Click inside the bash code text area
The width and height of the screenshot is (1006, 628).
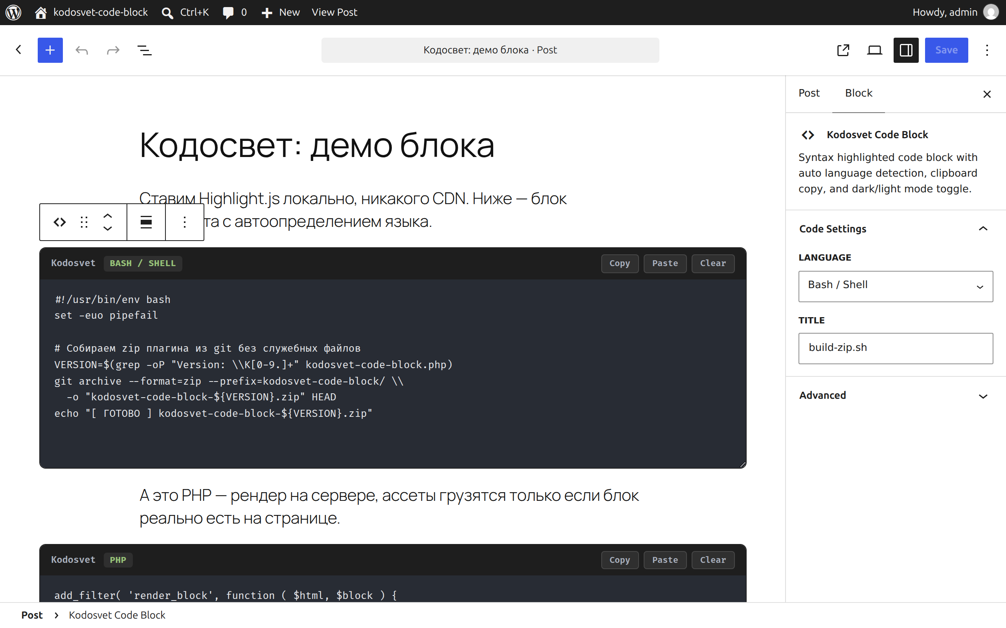pyautogui.click(x=393, y=374)
